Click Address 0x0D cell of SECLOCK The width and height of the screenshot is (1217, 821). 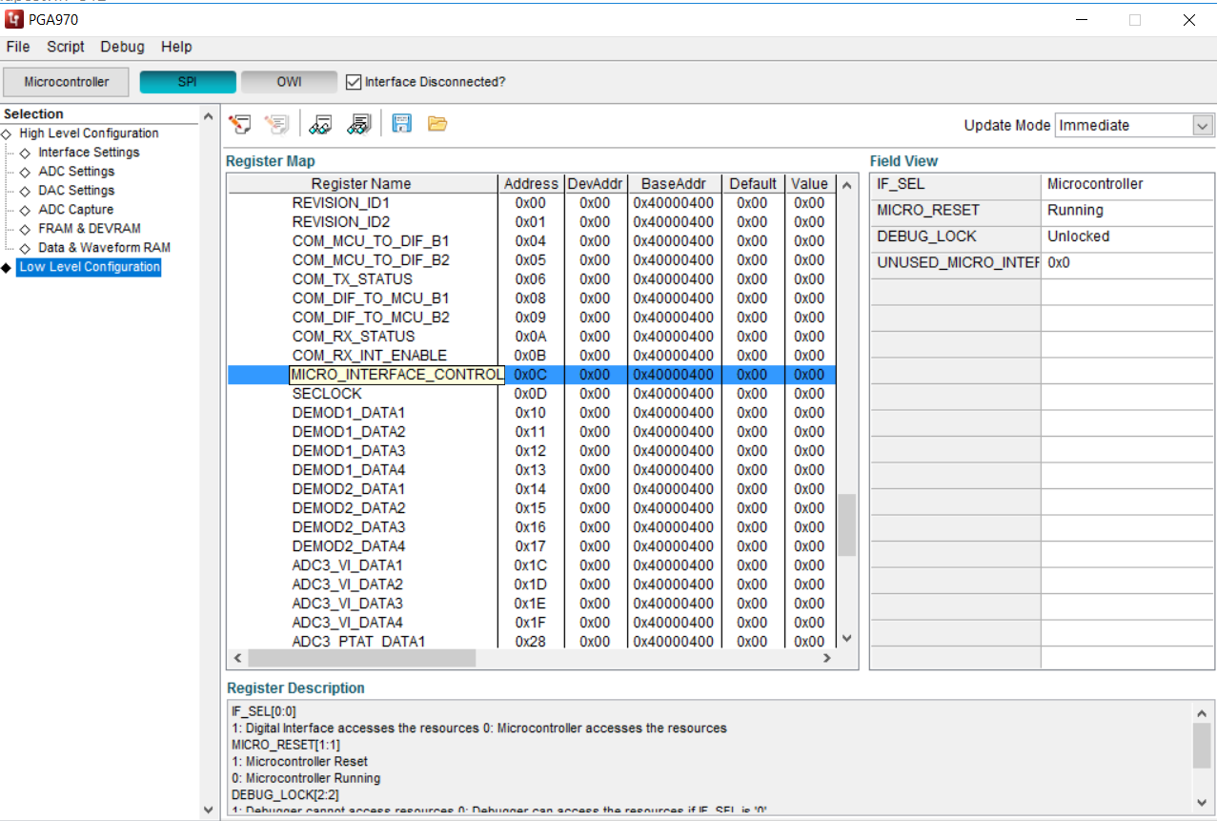(531, 394)
